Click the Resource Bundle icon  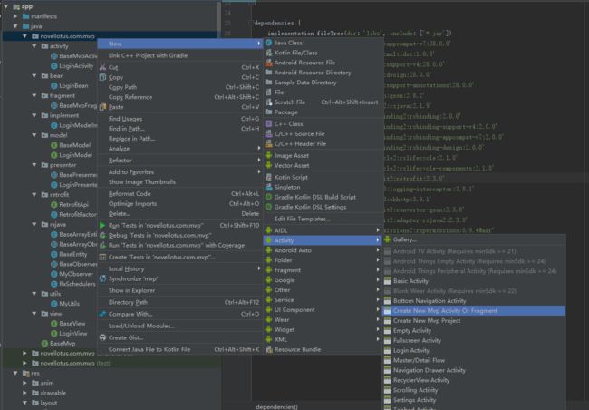pyautogui.click(x=268, y=349)
